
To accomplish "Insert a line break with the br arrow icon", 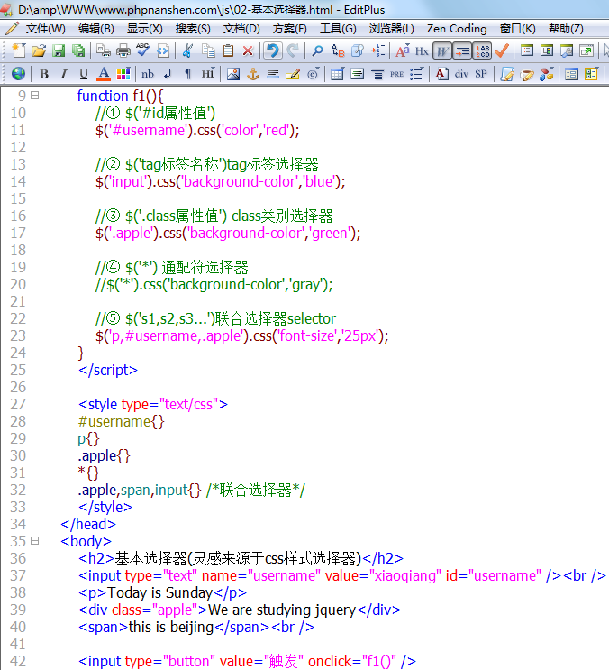I will point(168,74).
